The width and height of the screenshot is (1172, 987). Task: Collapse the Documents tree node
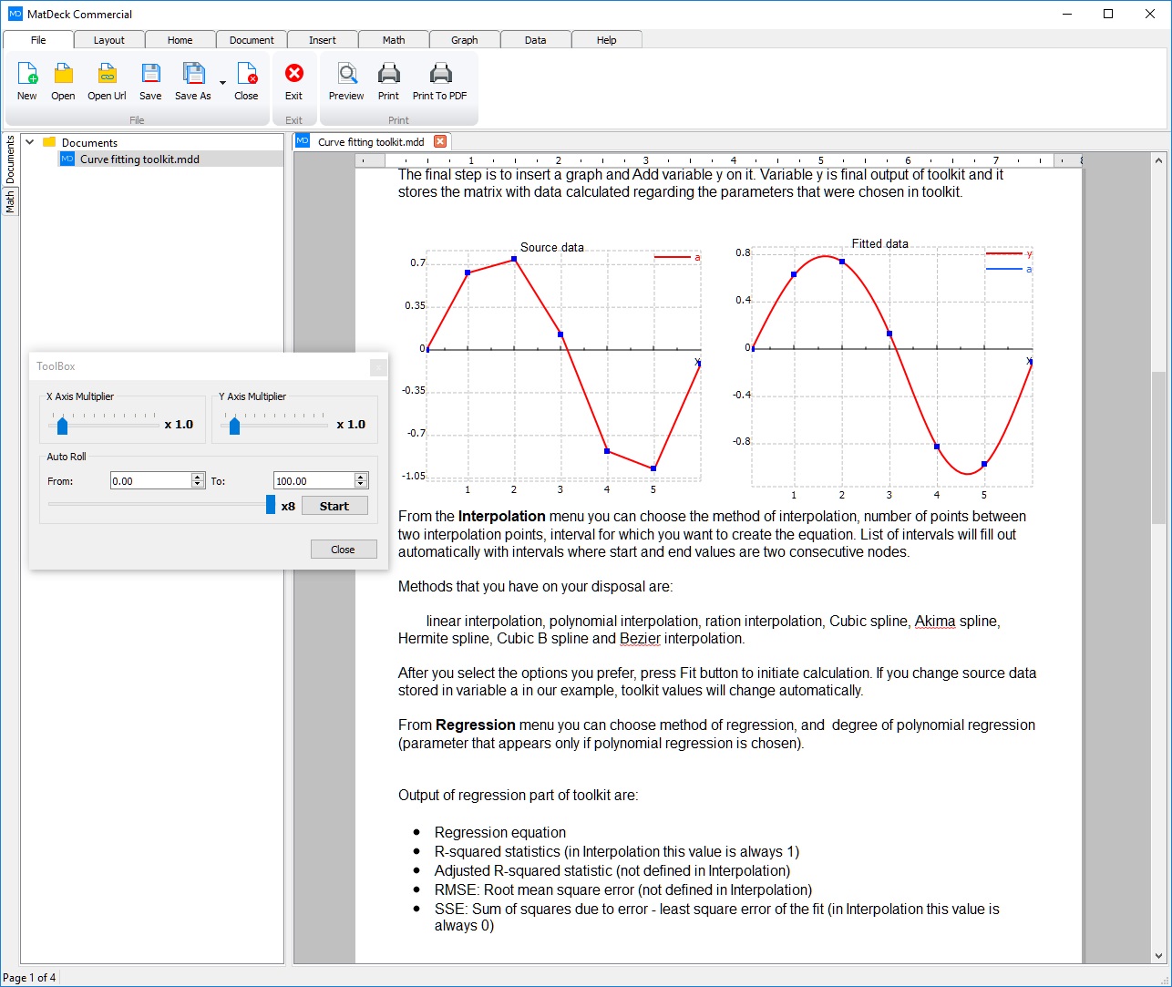pos(29,142)
